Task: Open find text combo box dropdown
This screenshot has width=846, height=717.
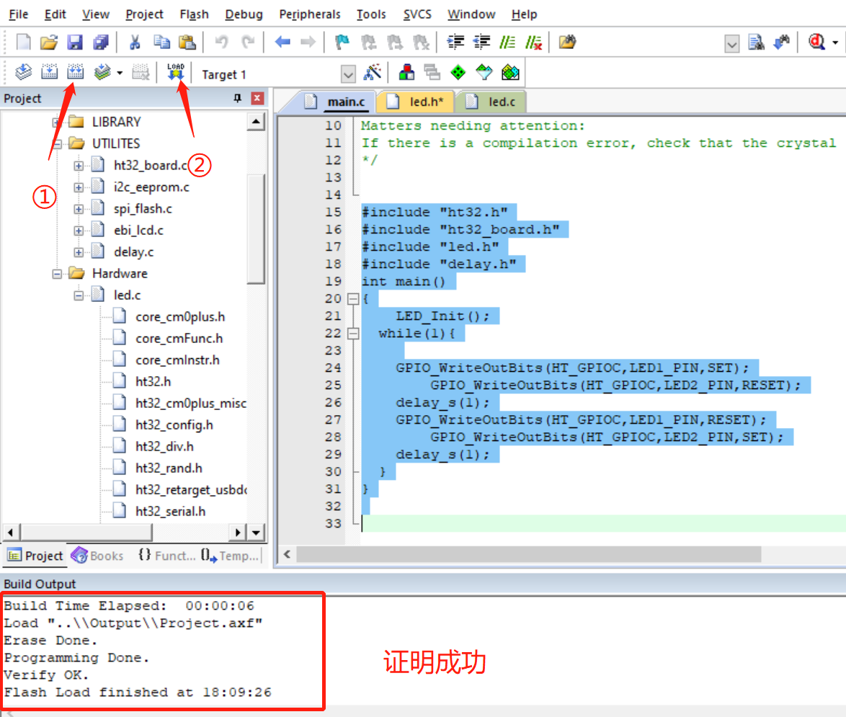Action: coord(732,43)
